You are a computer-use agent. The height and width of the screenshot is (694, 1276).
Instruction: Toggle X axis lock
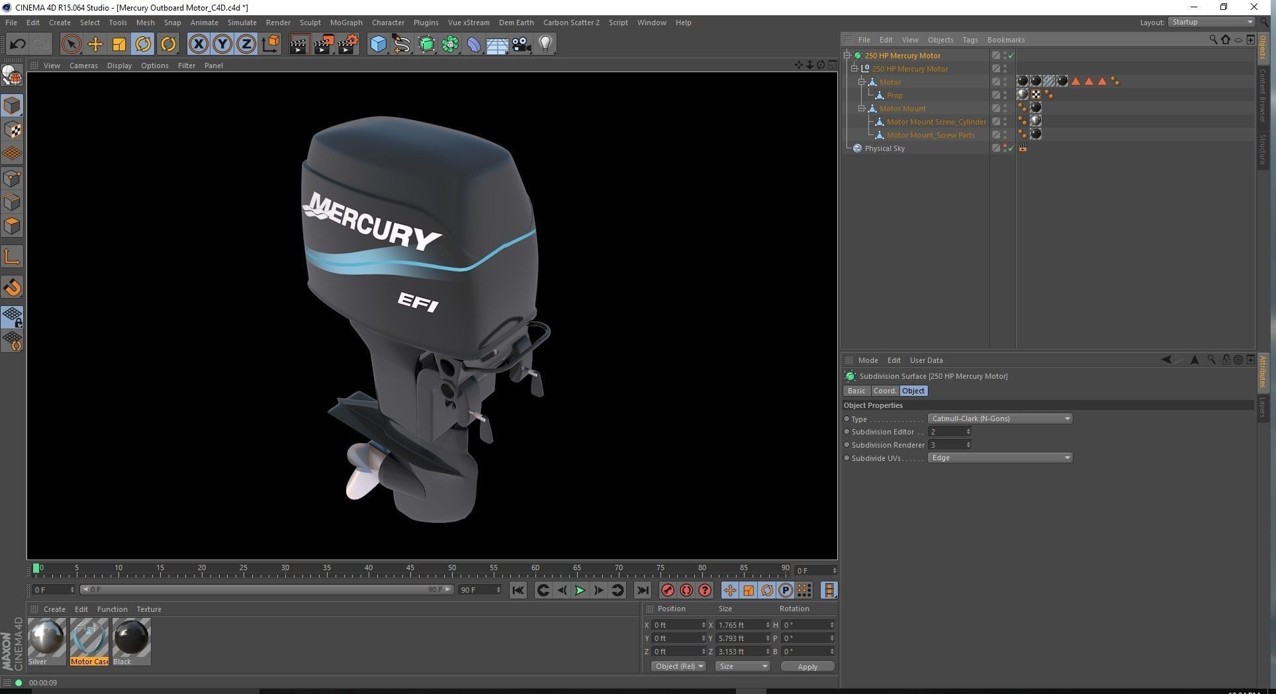pyautogui.click(x=198, y=44)
